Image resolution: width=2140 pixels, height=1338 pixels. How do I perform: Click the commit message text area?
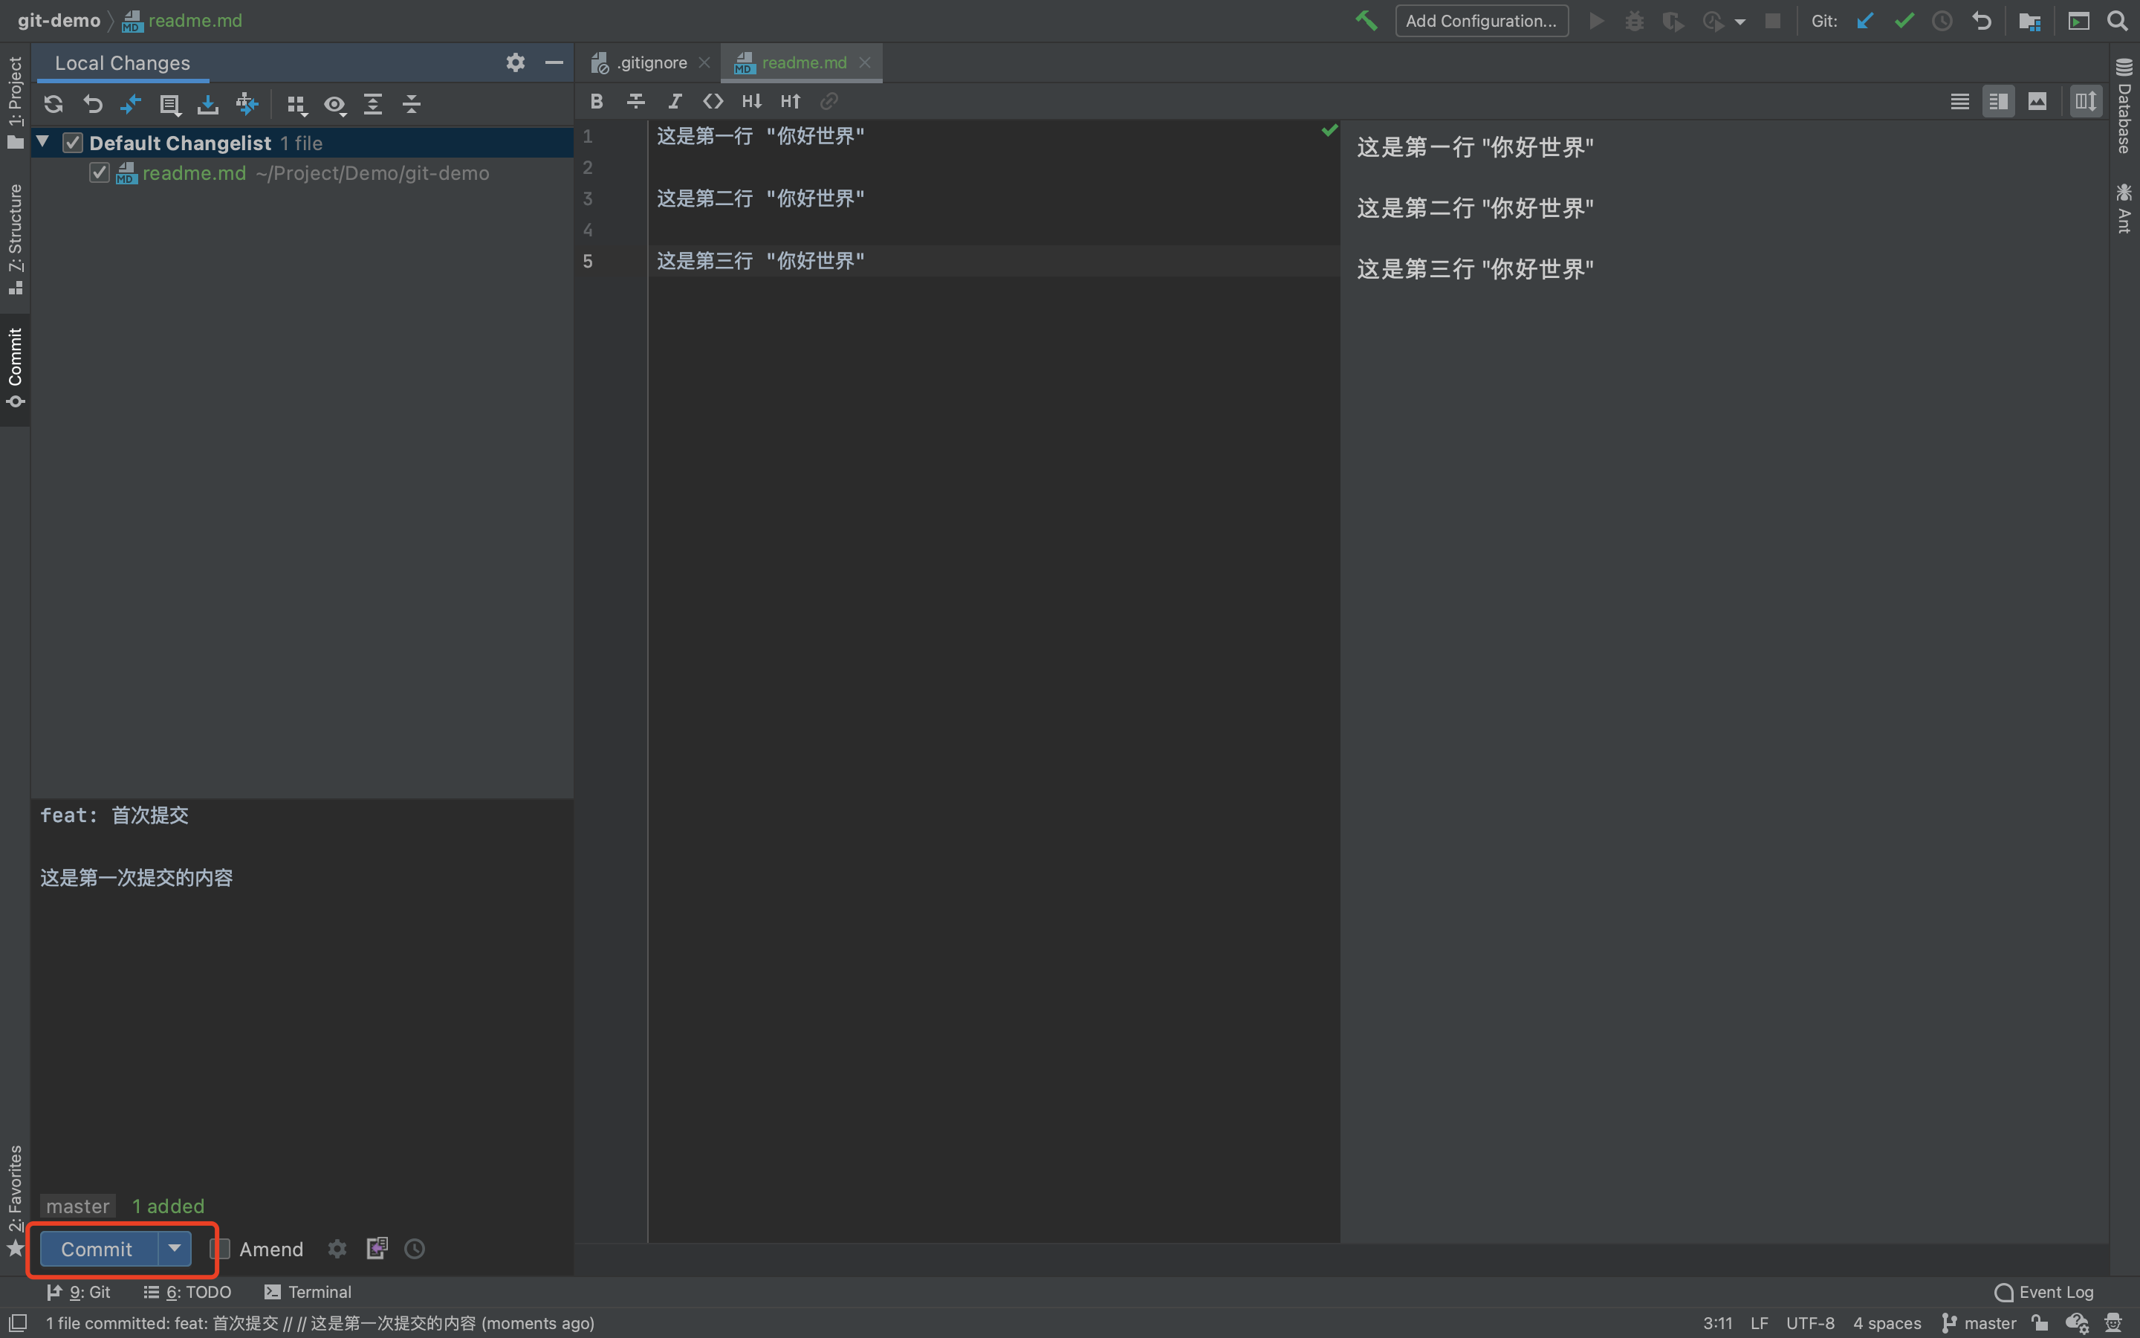302,995
